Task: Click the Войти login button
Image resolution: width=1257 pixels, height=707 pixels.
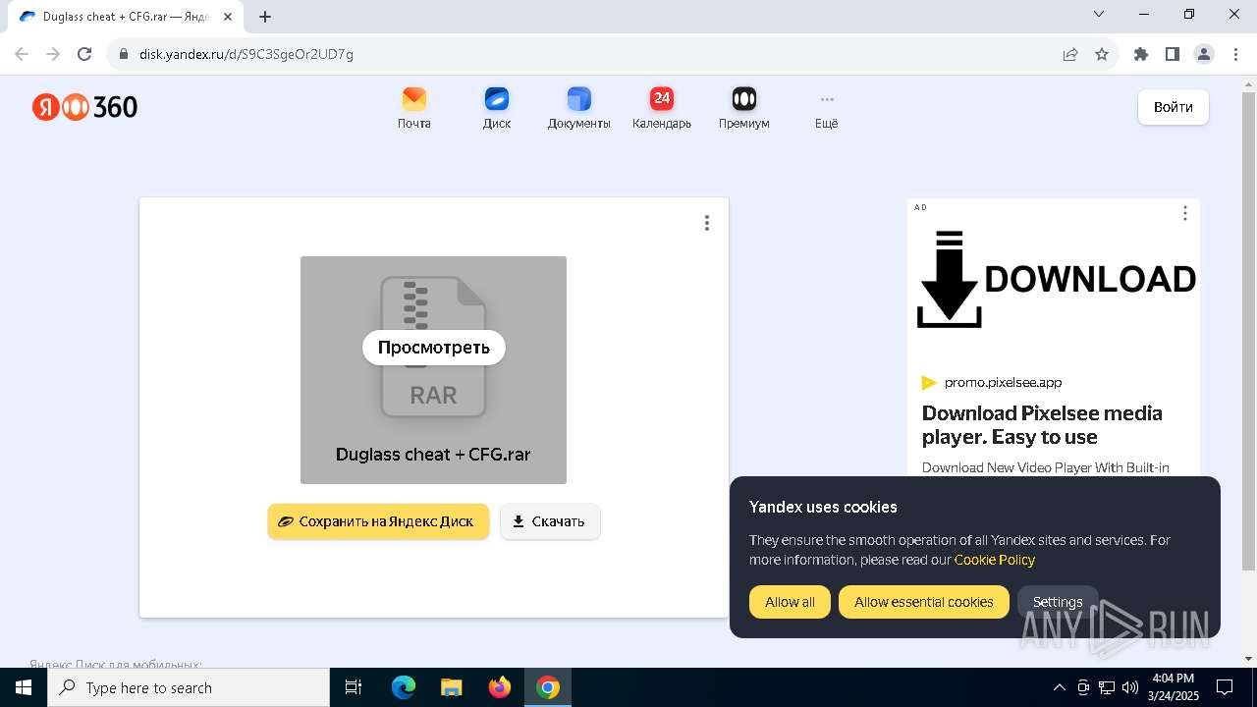Action: [x=1174, y=107]
